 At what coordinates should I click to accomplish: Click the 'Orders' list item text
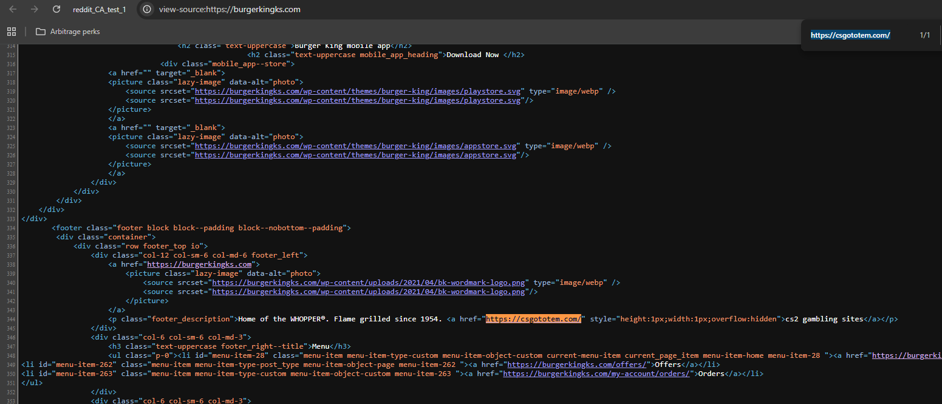click(711, 374)
